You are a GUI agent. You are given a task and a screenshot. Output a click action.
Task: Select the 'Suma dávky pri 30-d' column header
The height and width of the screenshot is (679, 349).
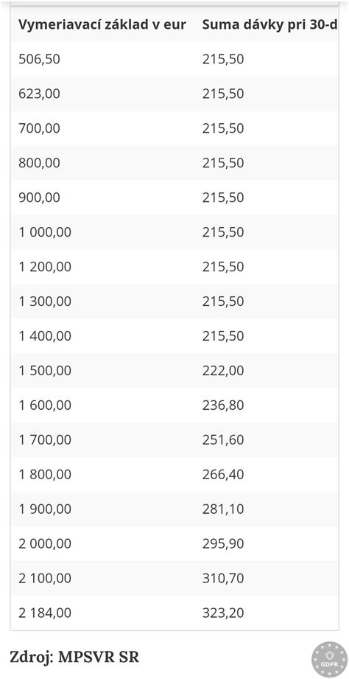tap(269, 24)
